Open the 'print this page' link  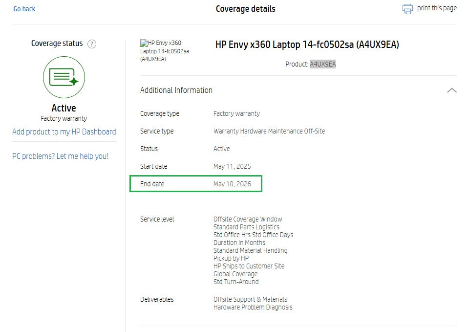pos(437,8)
